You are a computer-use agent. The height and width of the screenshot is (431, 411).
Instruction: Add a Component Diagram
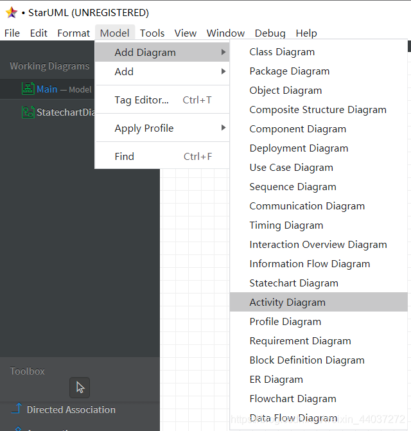pyautogui.click(x=319, y=129)
